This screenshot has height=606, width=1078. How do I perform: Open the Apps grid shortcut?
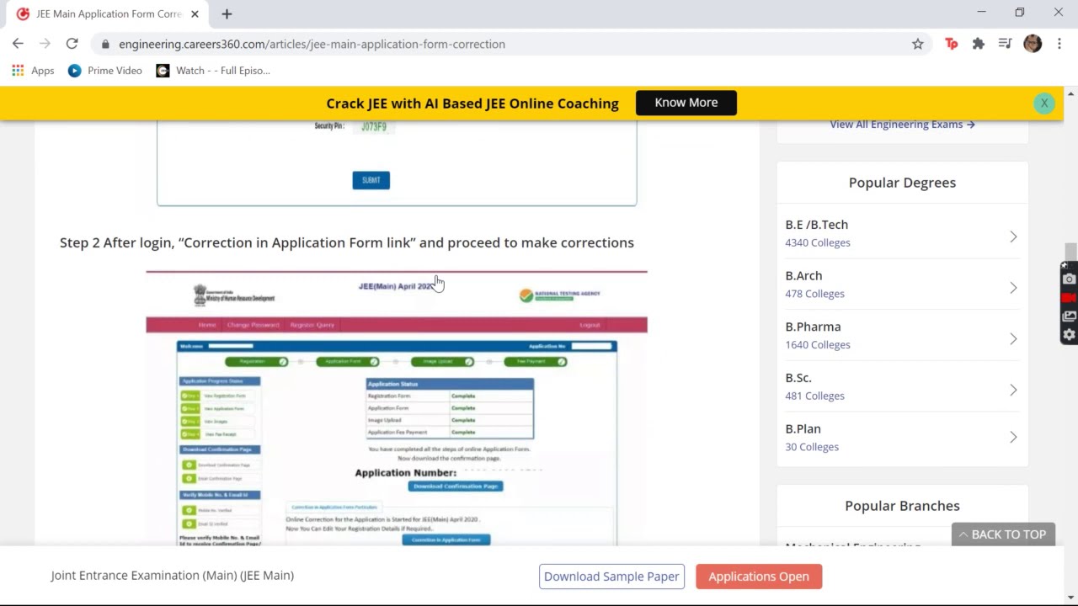[x=33, y=71]
